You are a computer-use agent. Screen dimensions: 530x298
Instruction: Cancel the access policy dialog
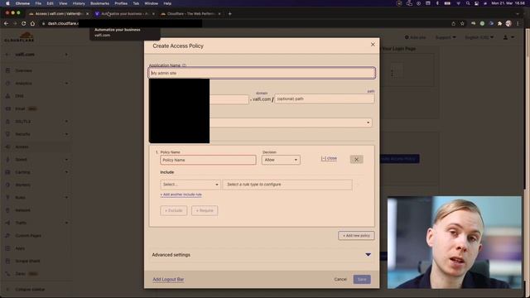click(340, 280)
